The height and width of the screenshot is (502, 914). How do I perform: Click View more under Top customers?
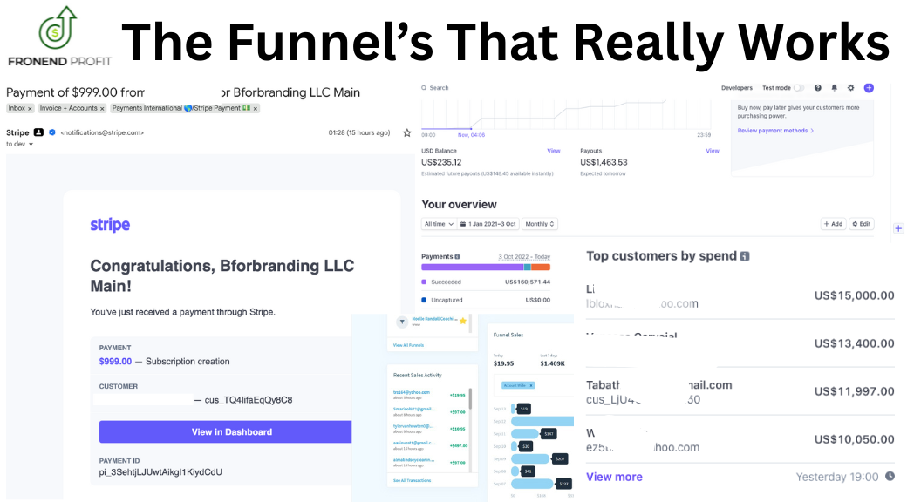pyautogui.click(x=614, y=477)
